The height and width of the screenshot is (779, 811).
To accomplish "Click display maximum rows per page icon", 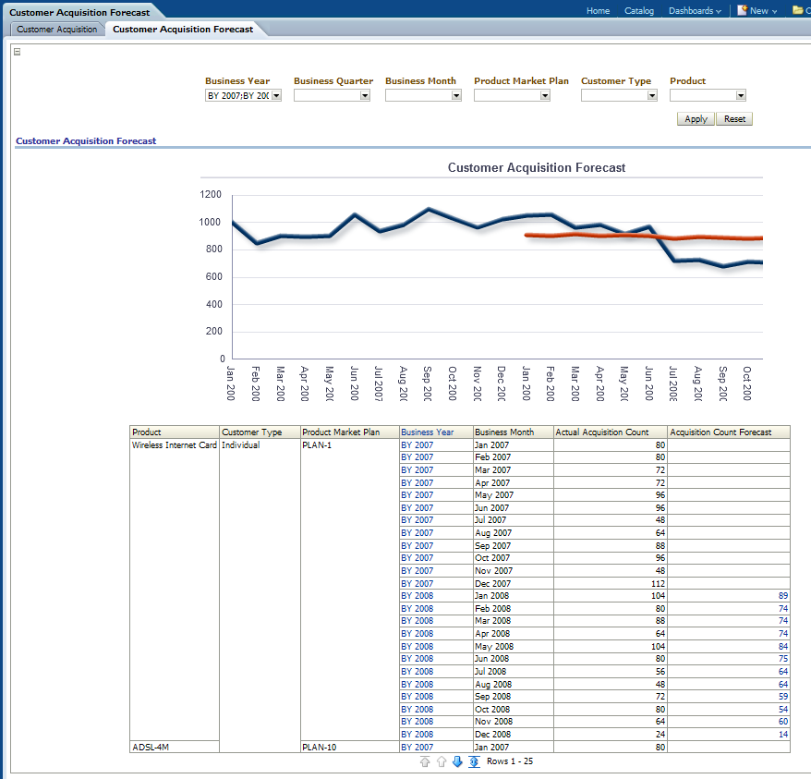I will pyautogui.click(x=474, y=761).
